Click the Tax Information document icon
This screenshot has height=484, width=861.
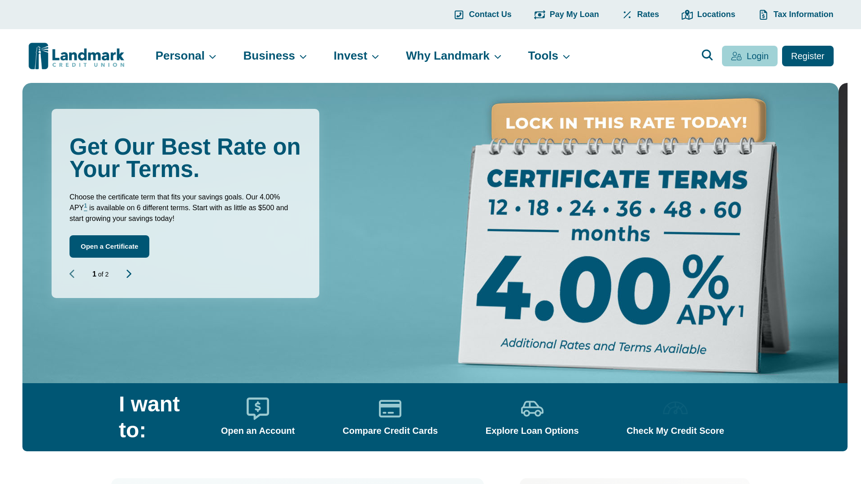tap(763, 15)
